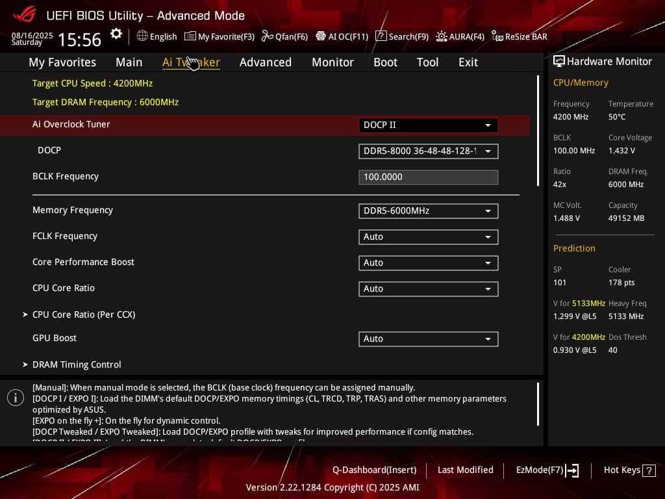The height and width of the screenshot is (499, 665).
Task: Open the CPU Core Ratio dropdown
Action: (429, 288)
